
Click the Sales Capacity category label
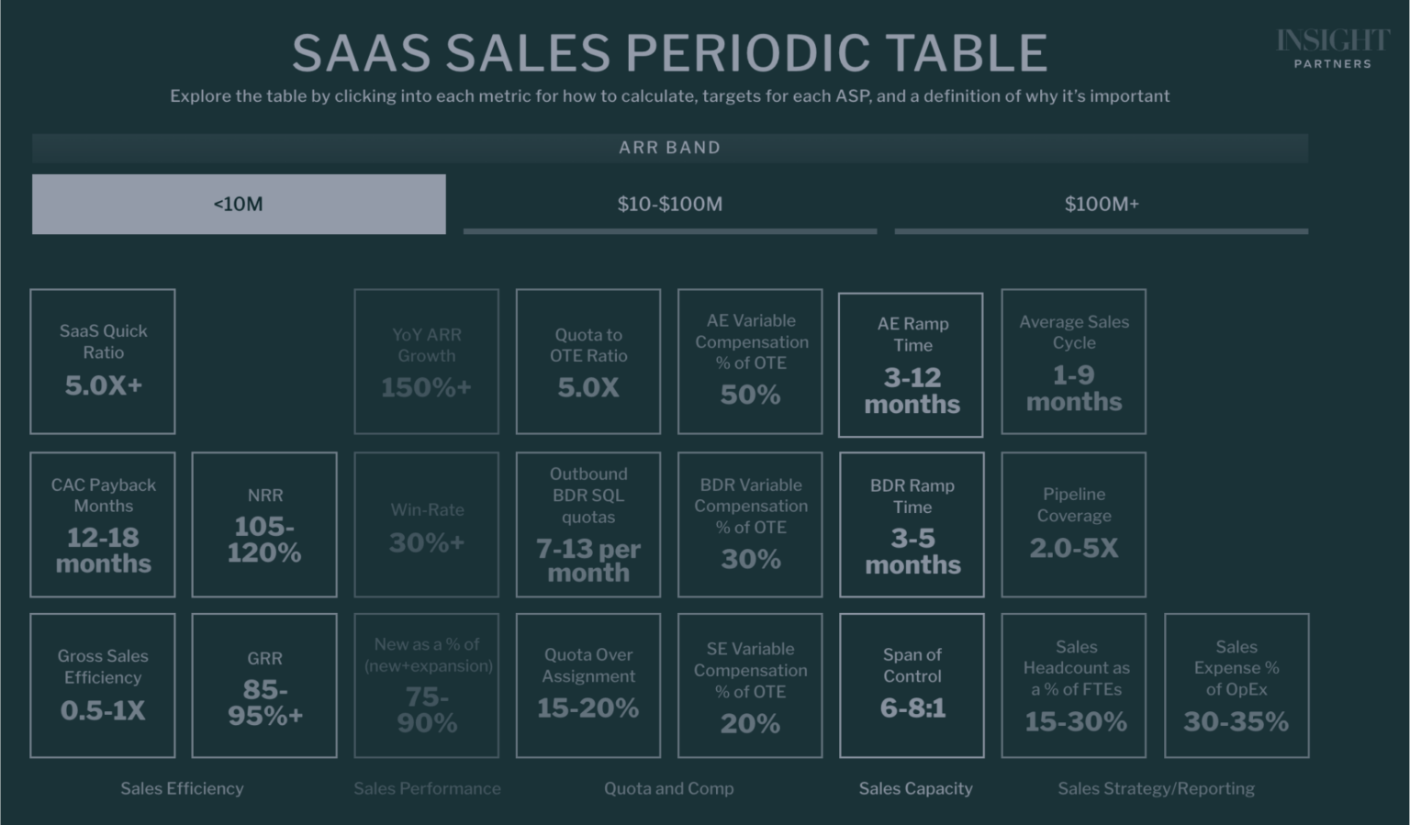914,787
